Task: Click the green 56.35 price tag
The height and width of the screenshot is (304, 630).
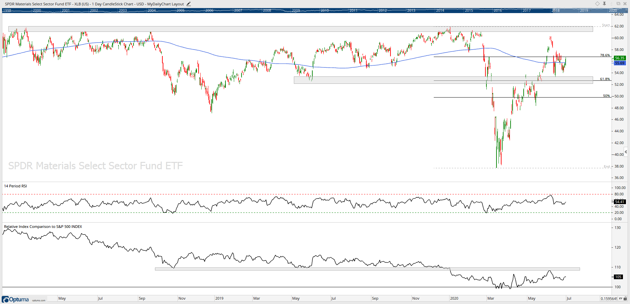Action: pos(620,58)
